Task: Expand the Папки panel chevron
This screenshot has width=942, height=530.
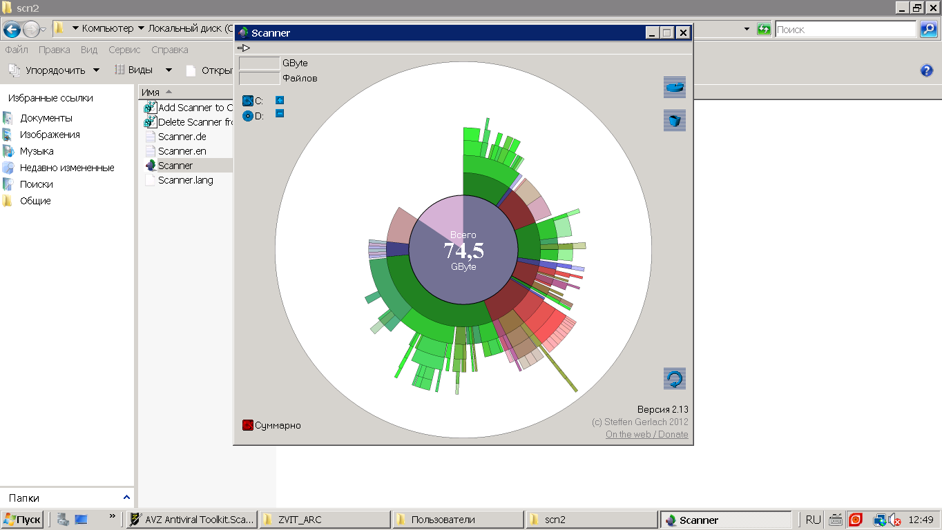Action: [x=126, y=497]
